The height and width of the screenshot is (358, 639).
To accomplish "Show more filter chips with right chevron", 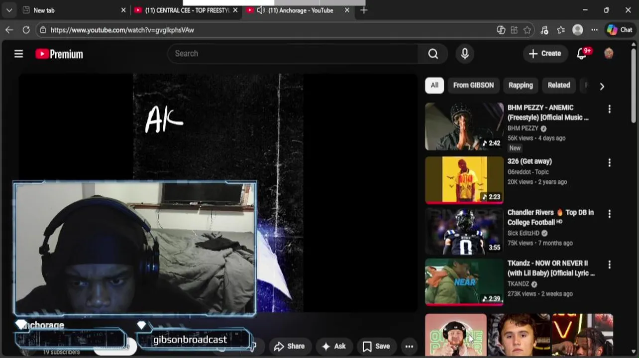I will [602, 86].
